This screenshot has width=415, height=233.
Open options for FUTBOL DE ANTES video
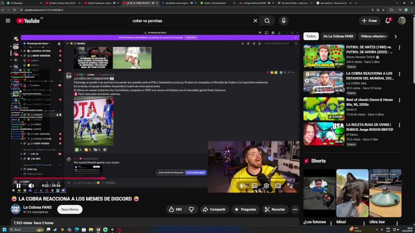399,48
